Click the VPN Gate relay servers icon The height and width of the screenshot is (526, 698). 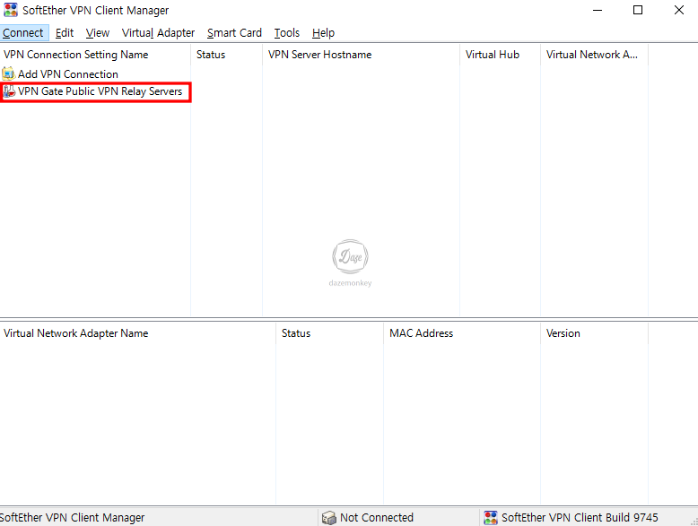[8, 91]
